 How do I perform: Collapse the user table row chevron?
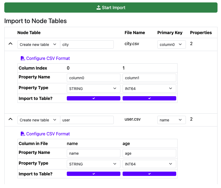[x=10, y=119]
